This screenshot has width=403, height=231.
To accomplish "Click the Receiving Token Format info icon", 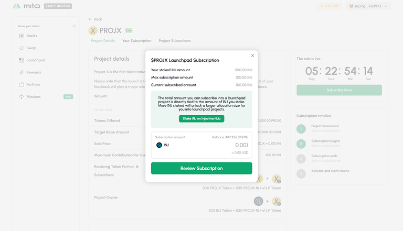I will pos(137,167).
